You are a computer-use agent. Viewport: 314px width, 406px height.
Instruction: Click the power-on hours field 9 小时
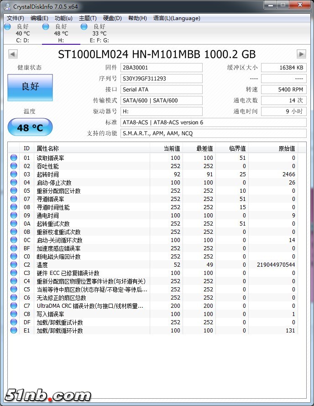point(284,111)
